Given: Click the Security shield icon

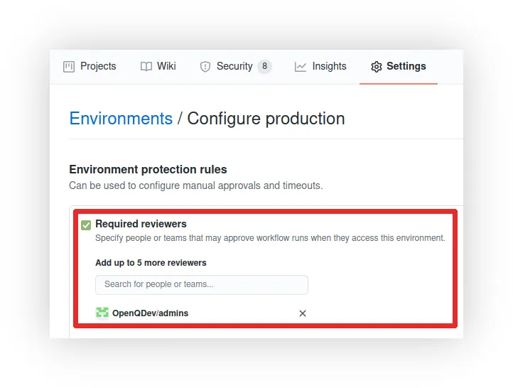Looking at the screenshot, I should pyautogui.click(x=205, y=67).
